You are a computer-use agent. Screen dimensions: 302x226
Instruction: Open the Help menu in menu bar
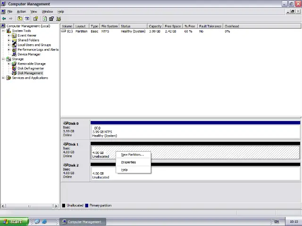[61, 11]
